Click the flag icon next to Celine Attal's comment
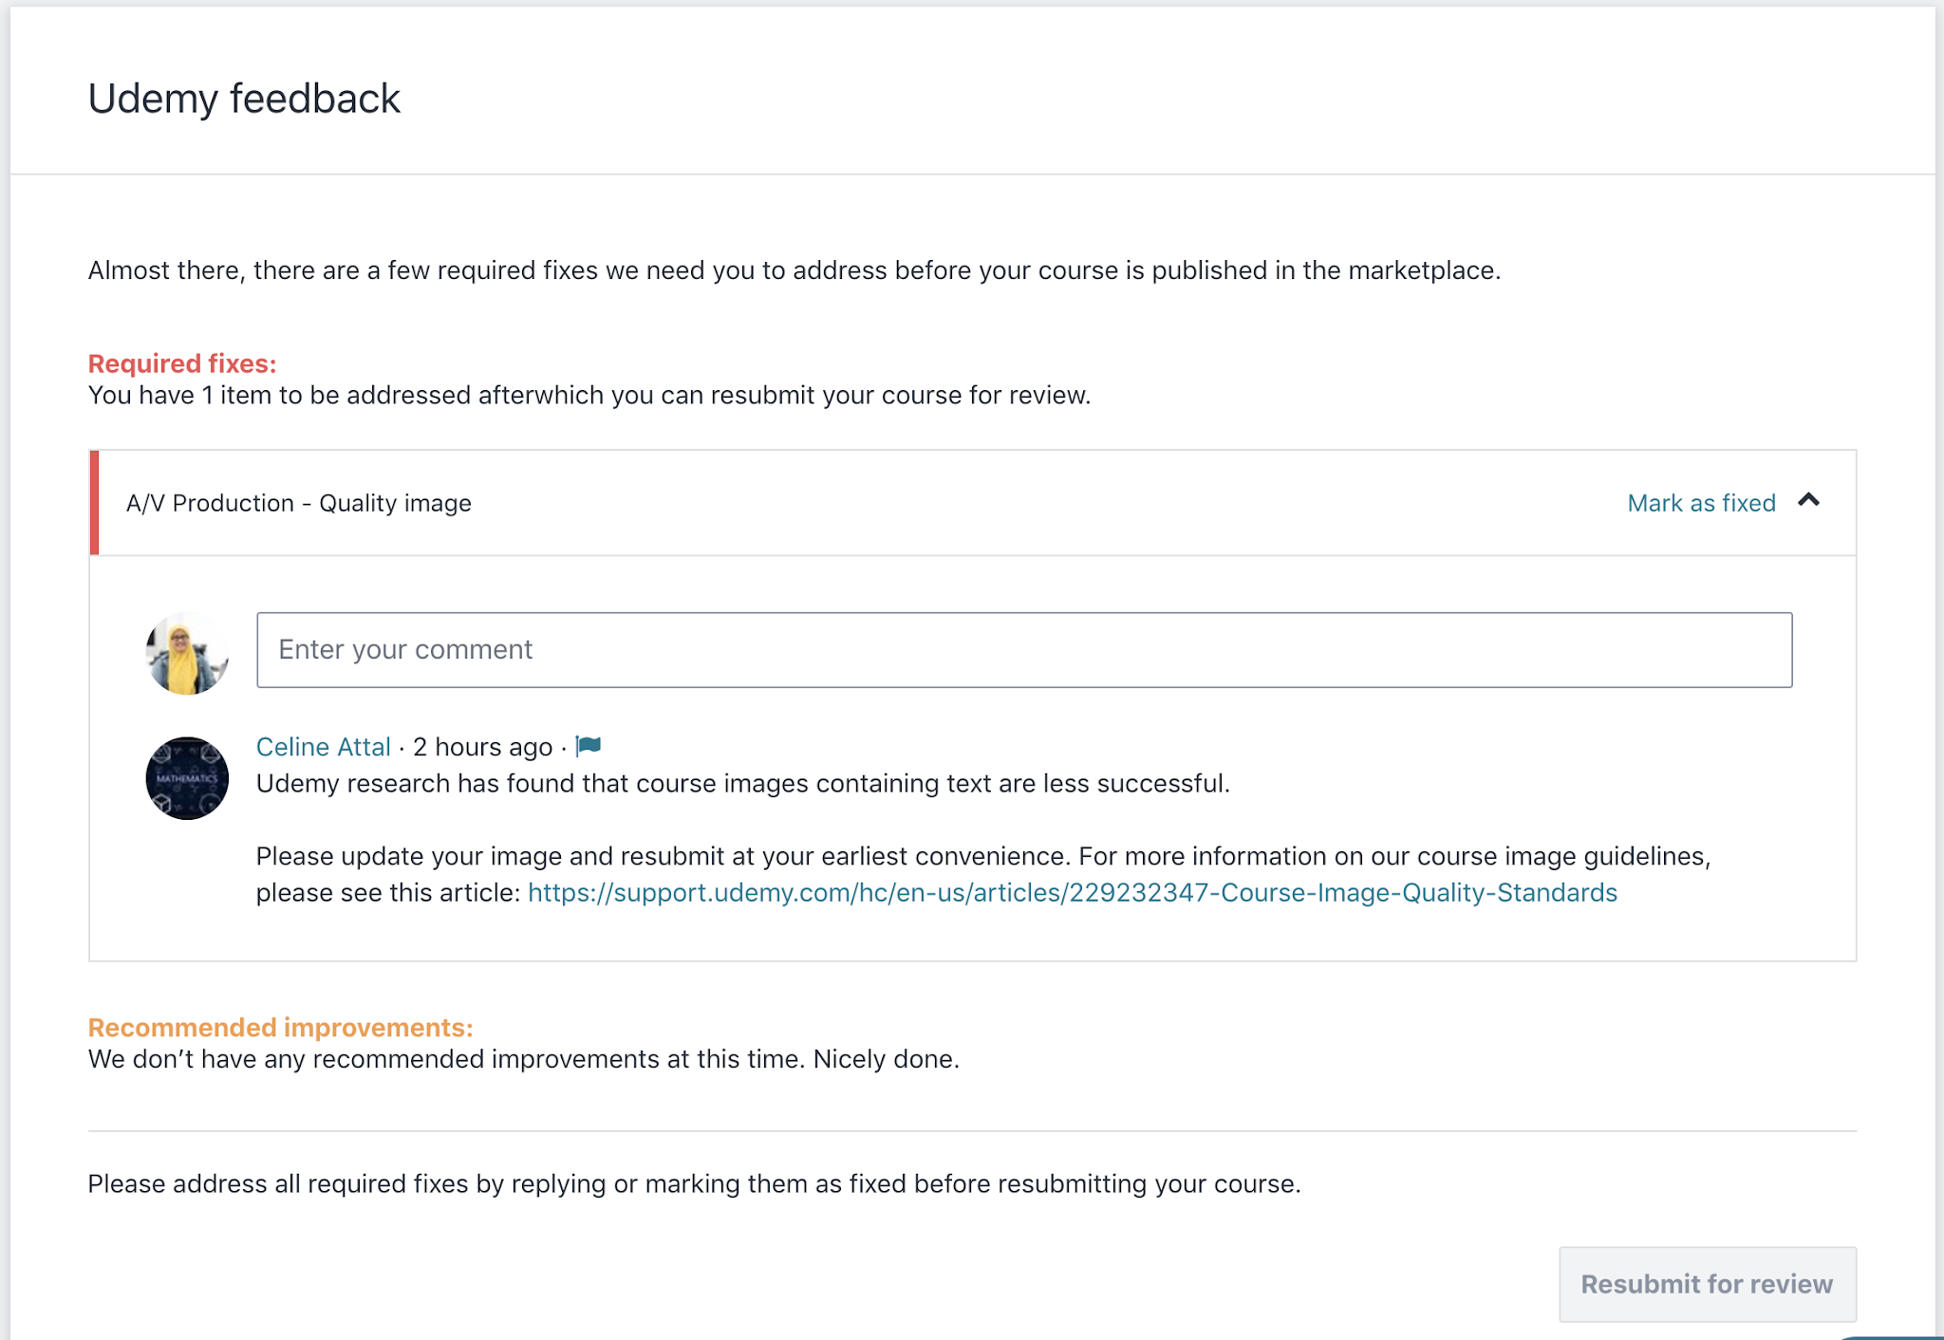Image resolution: width=1944 pixels, height=1340 pixels. coord(589,746)
